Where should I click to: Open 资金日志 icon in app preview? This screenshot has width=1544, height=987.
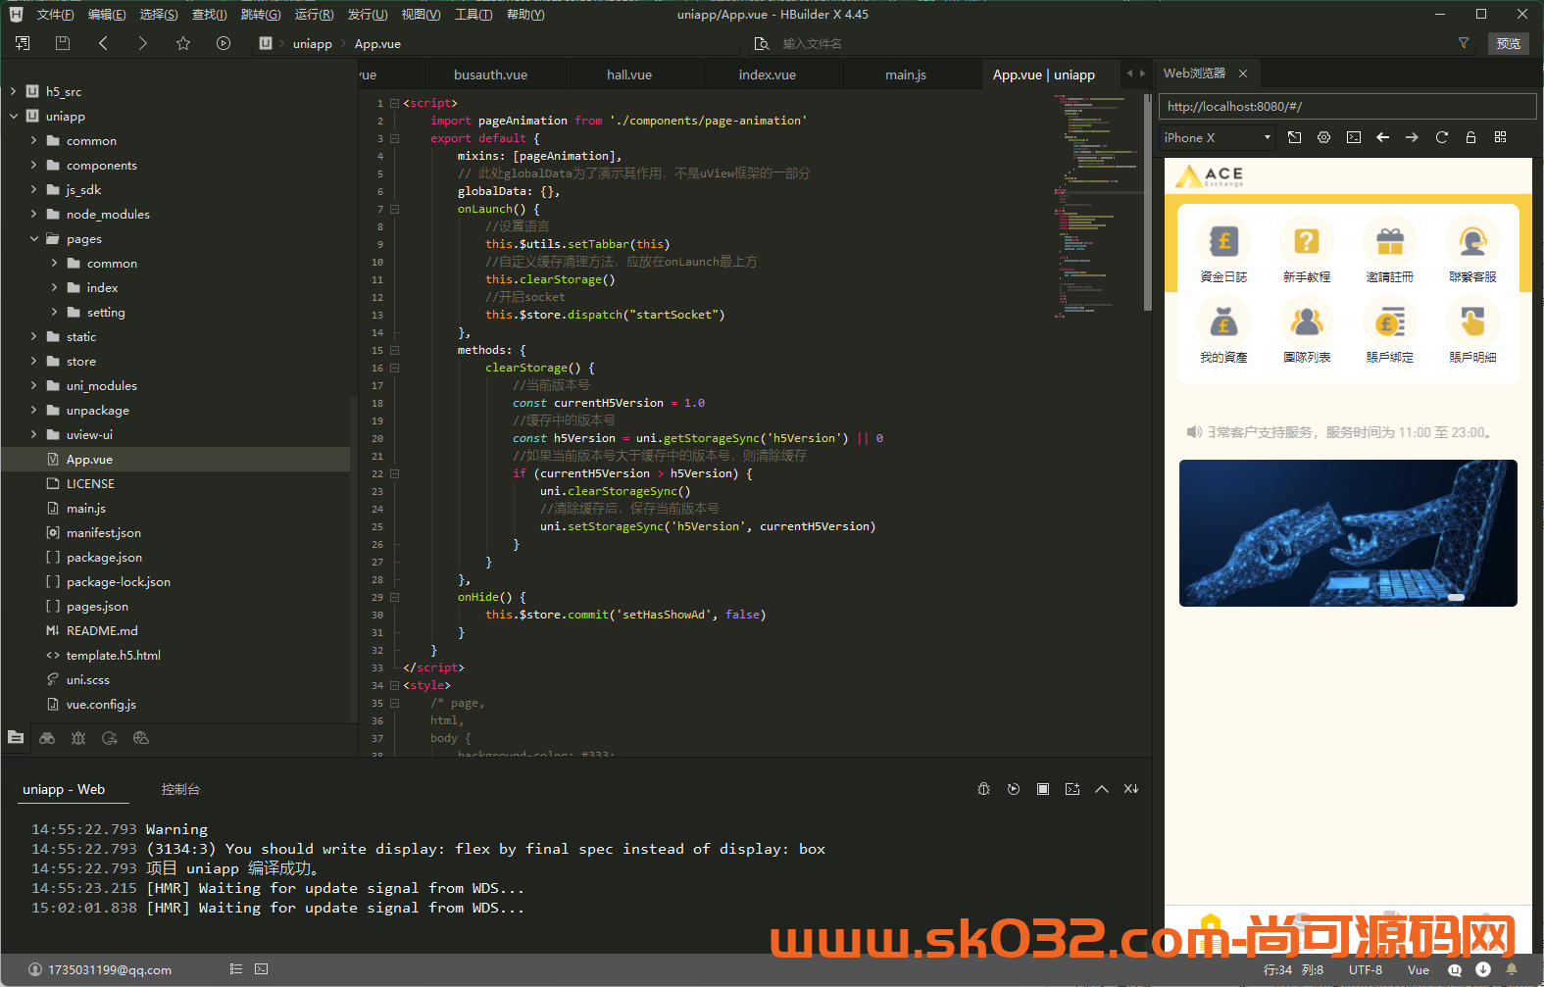pyautogui.click(x=1223, y=241)
